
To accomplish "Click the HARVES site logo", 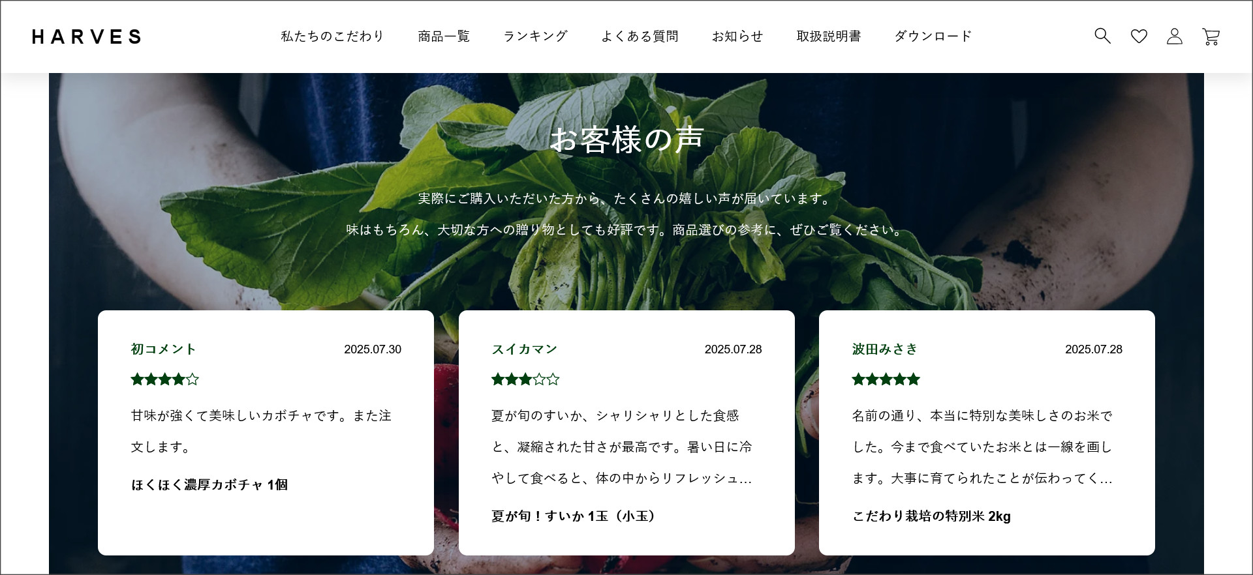I will pyautogui.click(x=87, y=37).
